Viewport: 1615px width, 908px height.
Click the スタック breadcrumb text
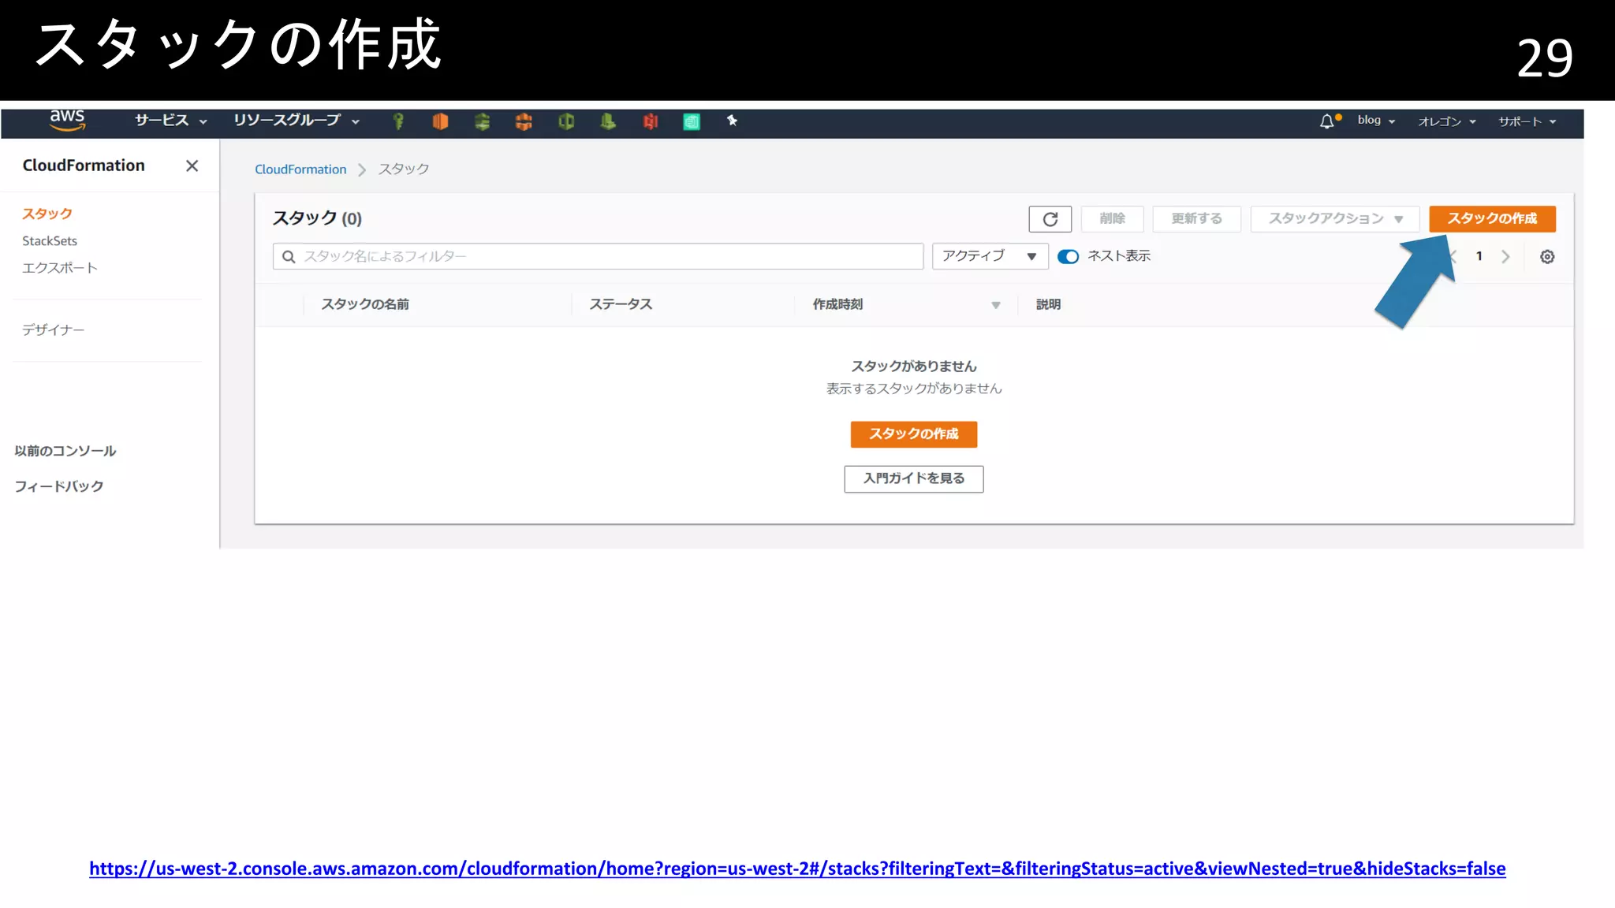pos(403,169)
